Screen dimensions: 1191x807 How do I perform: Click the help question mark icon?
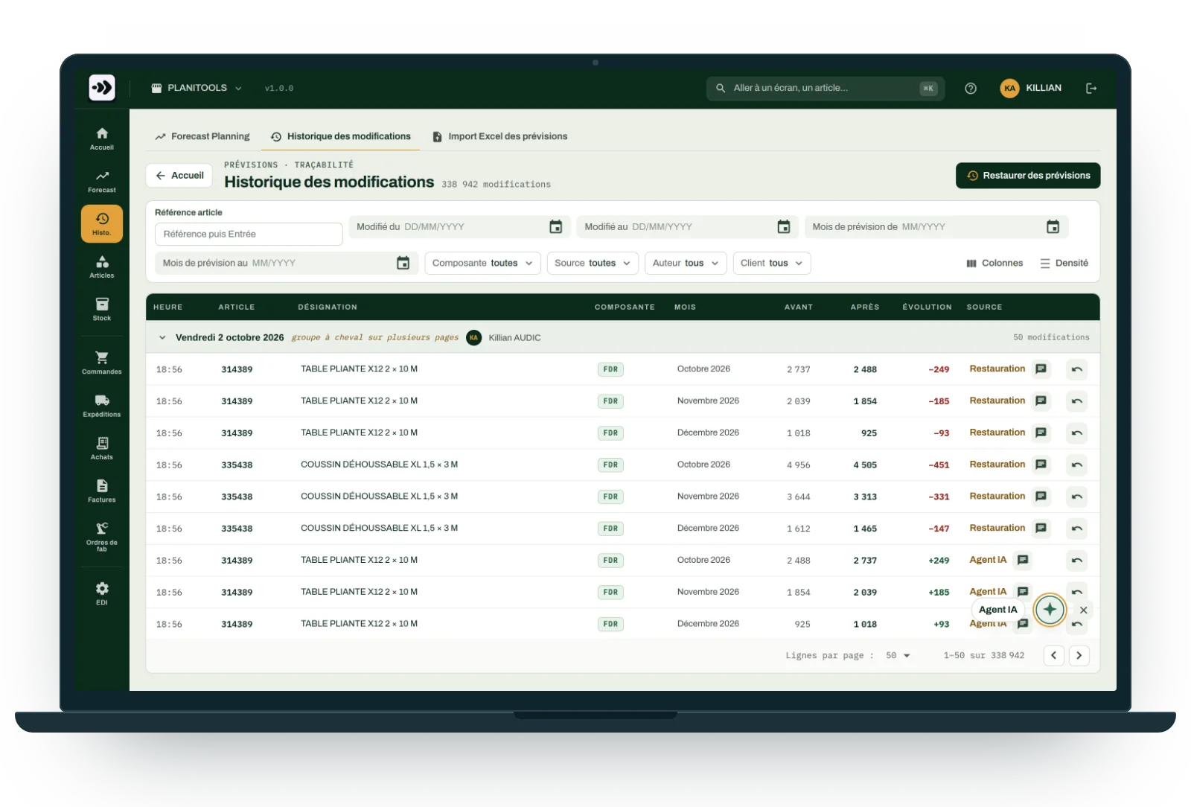click(971, 88)
